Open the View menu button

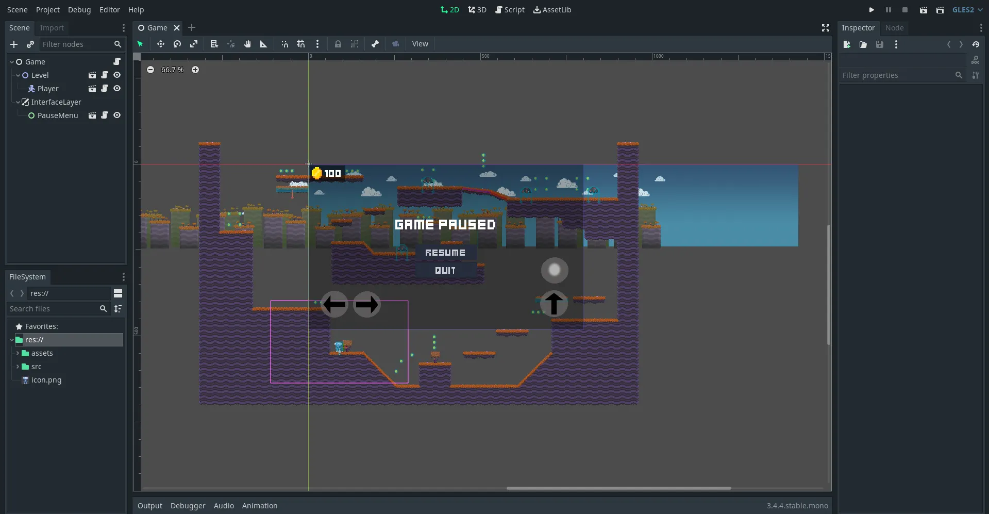pos(420,44)
